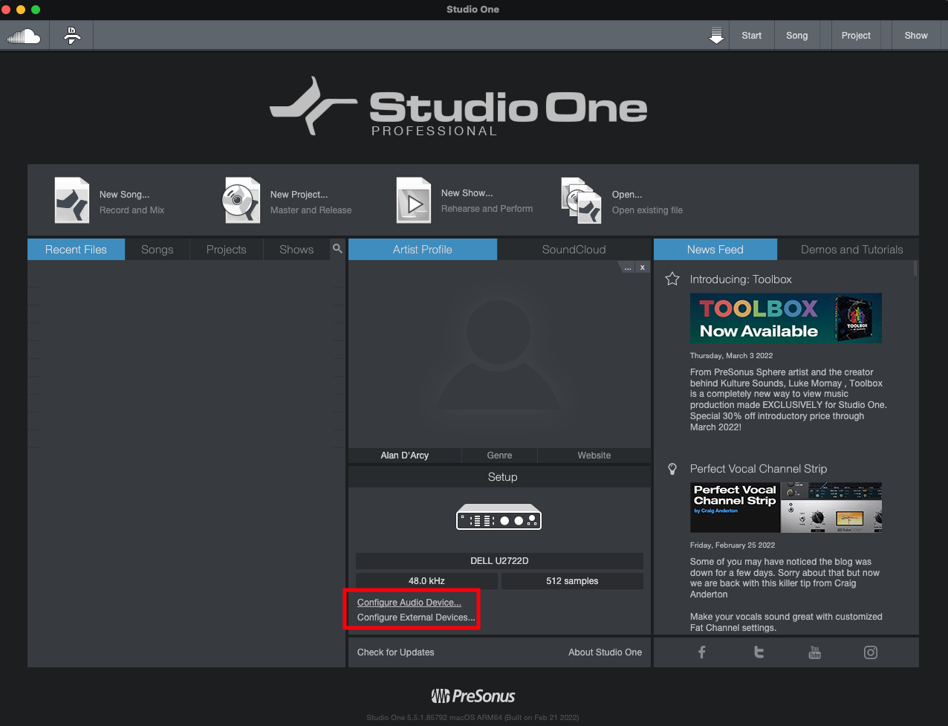
Task: Click the New Project disc icon
Action: tap(241, 201)
